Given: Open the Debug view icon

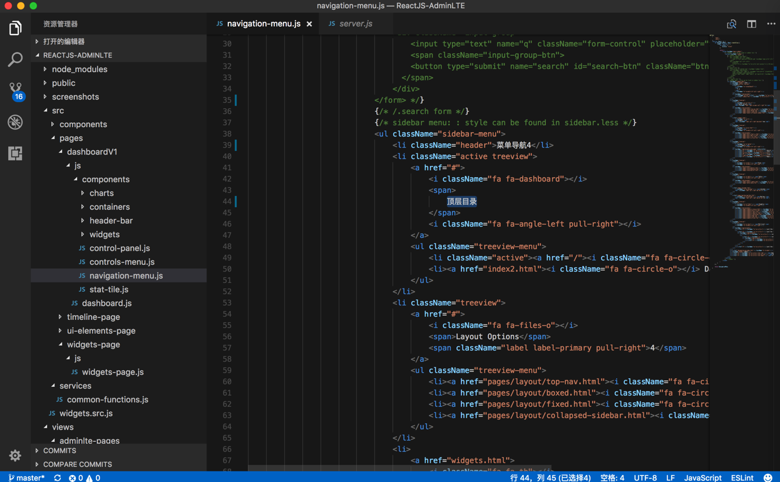Looking at the screenshot, I should (15, 122).
